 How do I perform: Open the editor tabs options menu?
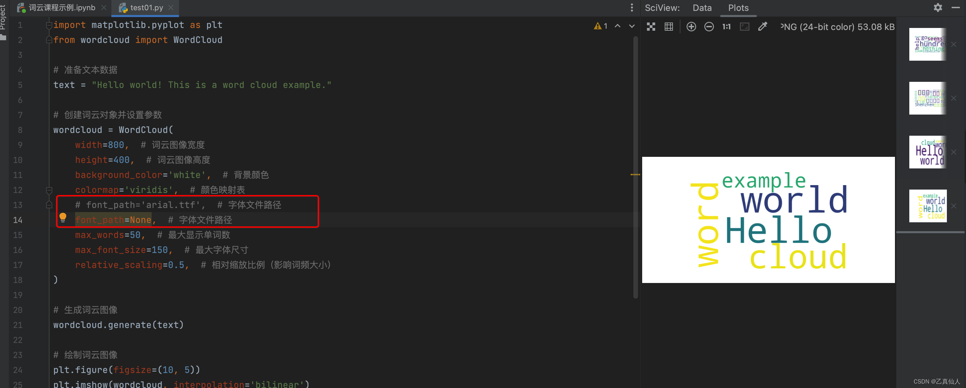(x=632, y=8)
